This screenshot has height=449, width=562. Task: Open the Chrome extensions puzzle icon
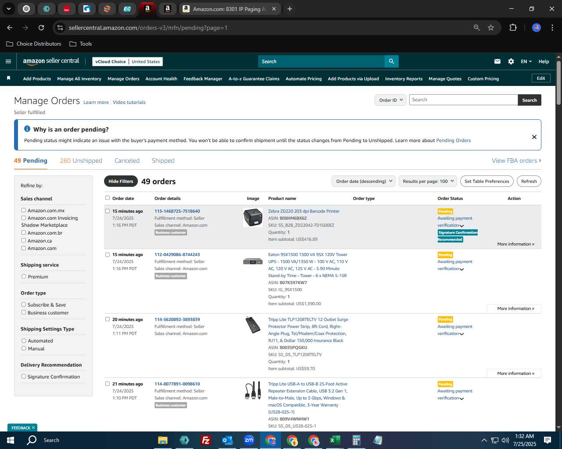[513, 28]
